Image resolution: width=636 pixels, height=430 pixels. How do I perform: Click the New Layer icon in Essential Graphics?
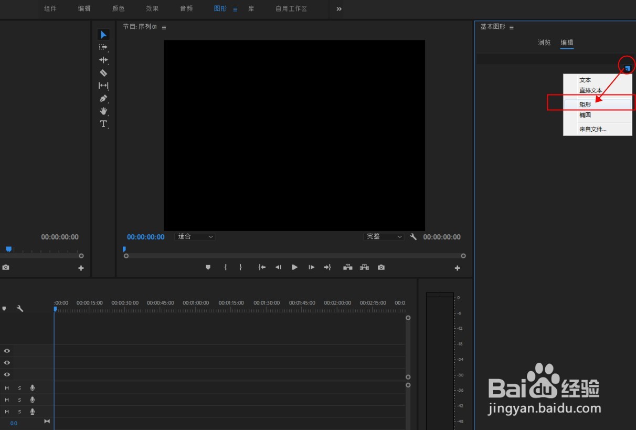627,68
